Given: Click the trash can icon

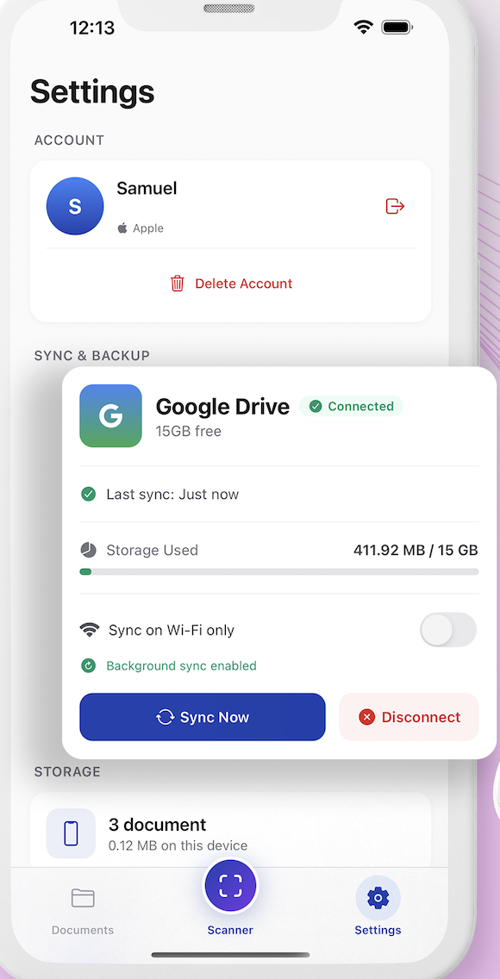Looking at the screenshot, I should tap(178, 284).
